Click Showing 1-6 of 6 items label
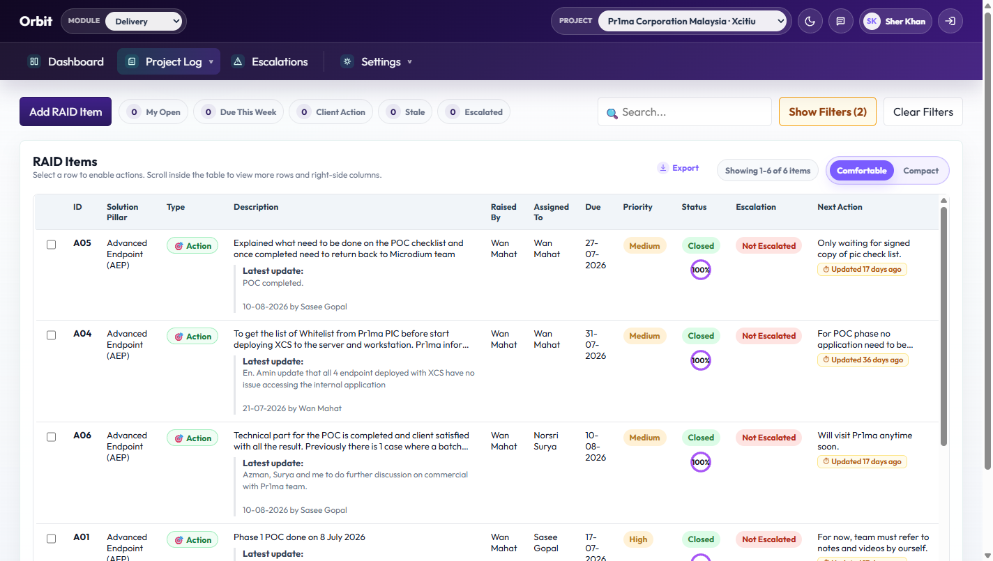This screenshot has height=561, width=993. tap(768, 171)
